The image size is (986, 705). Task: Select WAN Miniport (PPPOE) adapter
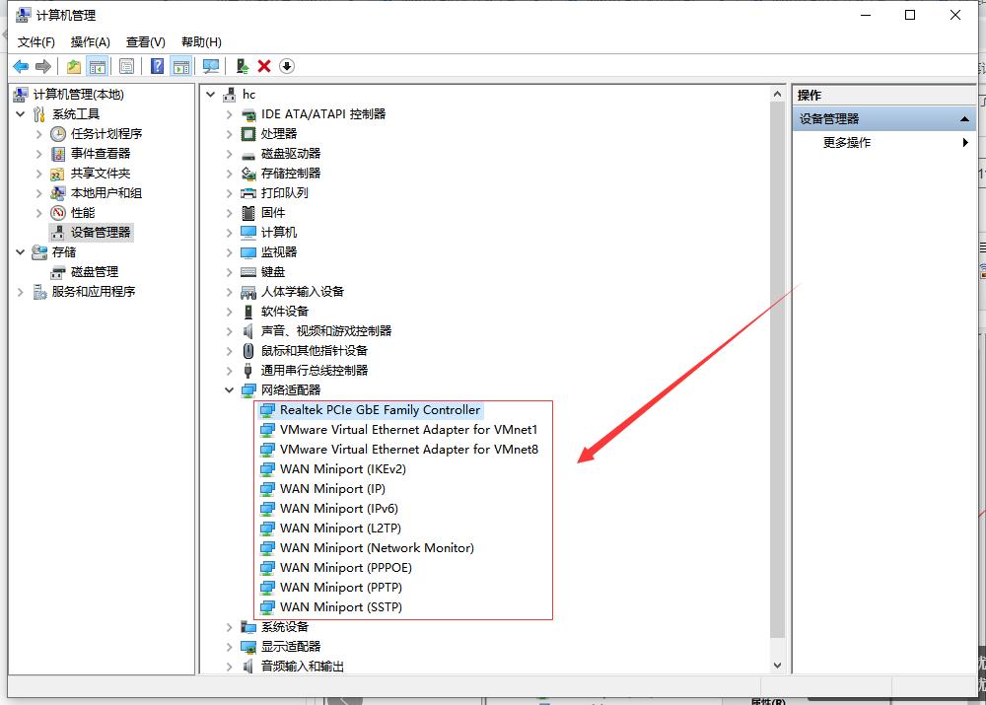pos(345,568)
